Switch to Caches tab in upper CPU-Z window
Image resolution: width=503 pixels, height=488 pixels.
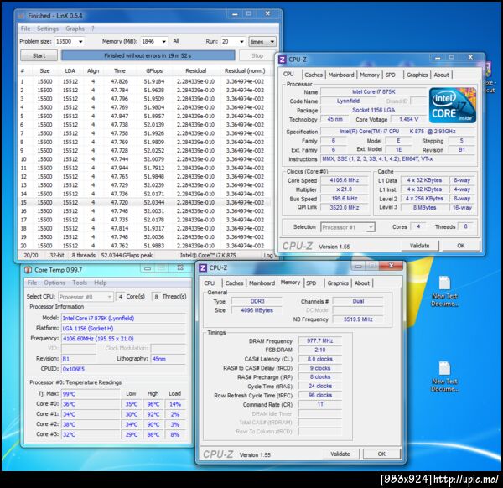314,75
